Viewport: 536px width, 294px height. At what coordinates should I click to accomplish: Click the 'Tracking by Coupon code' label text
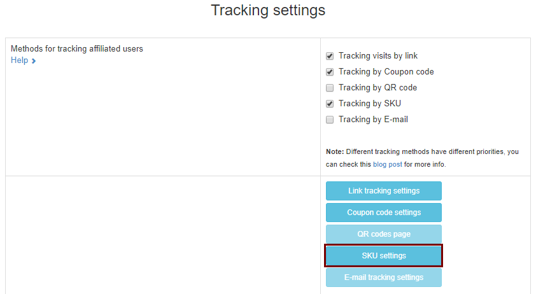386,72
